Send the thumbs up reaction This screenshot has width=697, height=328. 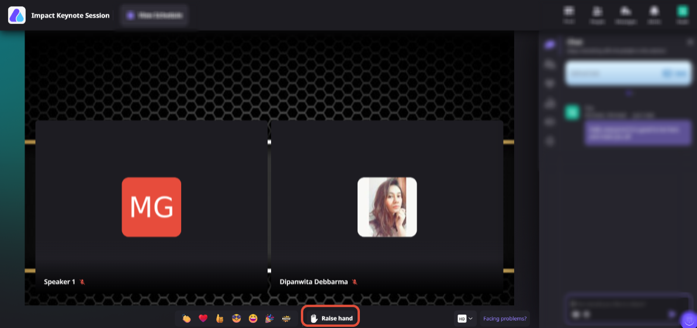tap(220, 318)
